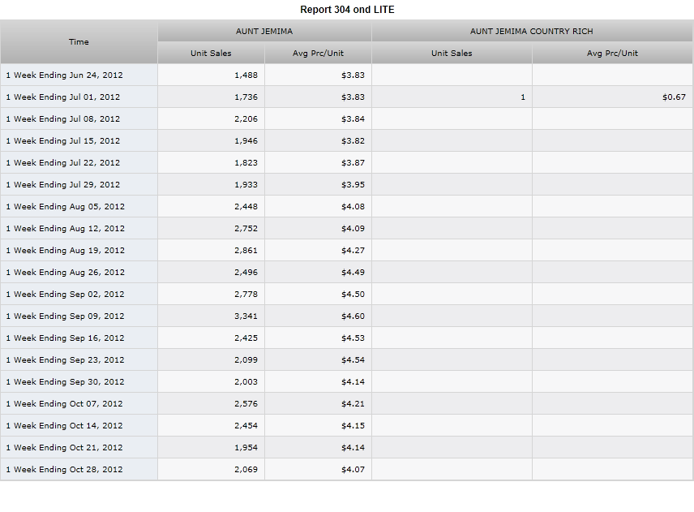Click time cell '1 Week Ending Aug 26, 2012'
The width and height of the screenshot is (694, 512).
click(x=79, y=273)
